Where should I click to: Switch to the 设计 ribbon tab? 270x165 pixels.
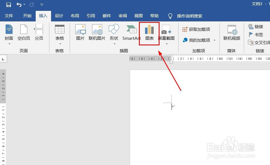click(x=59, y=16)
